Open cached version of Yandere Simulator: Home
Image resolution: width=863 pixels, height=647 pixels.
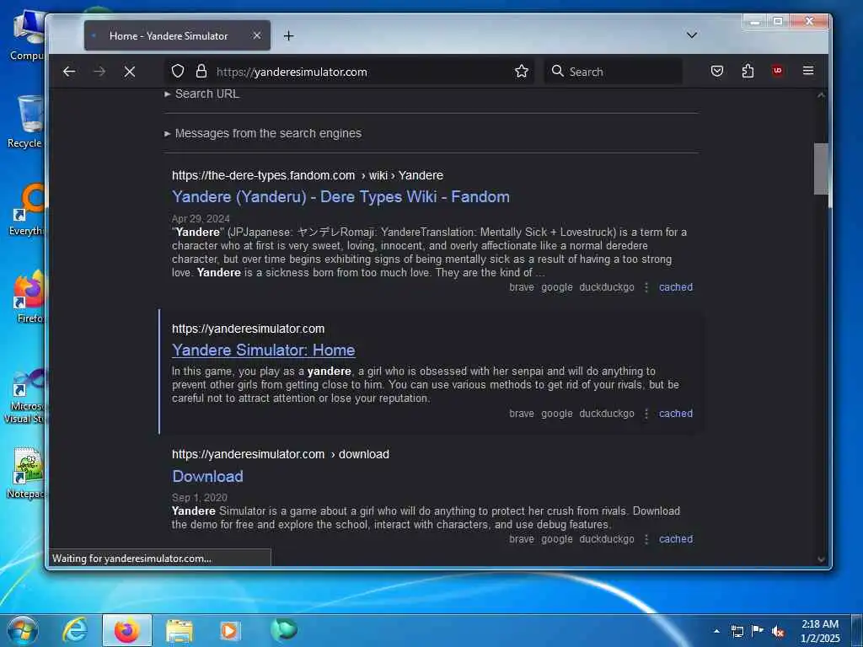(675, 414)
